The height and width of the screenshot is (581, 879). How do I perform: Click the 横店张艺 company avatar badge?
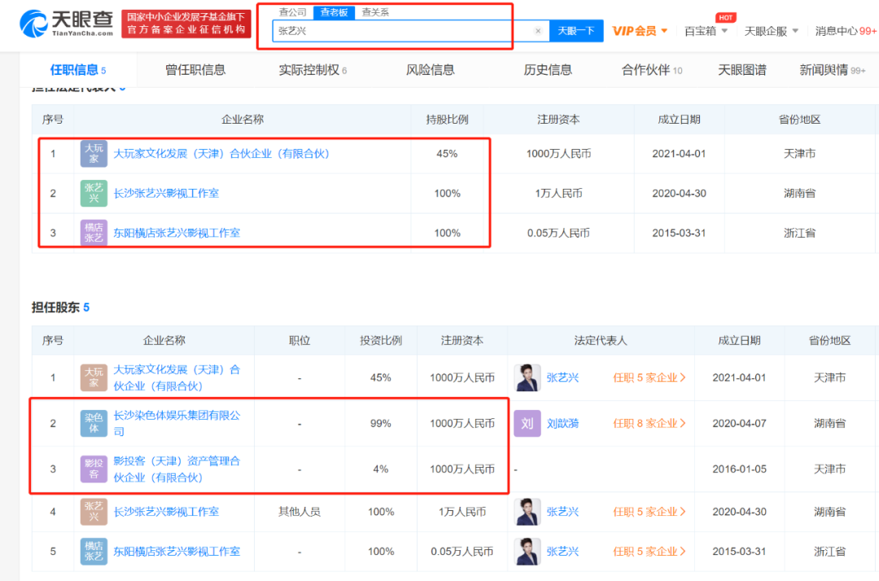(94, 232)
